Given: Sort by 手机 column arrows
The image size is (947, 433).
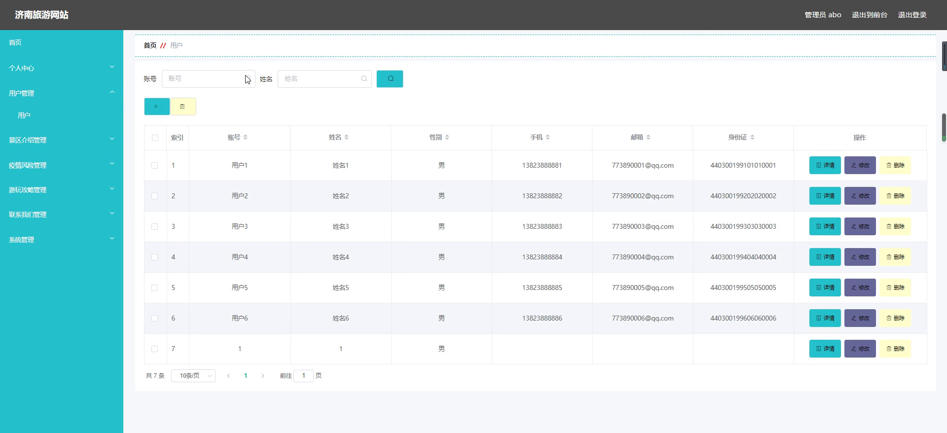Looking at the screenshot, I should click(x=547, y=138).
